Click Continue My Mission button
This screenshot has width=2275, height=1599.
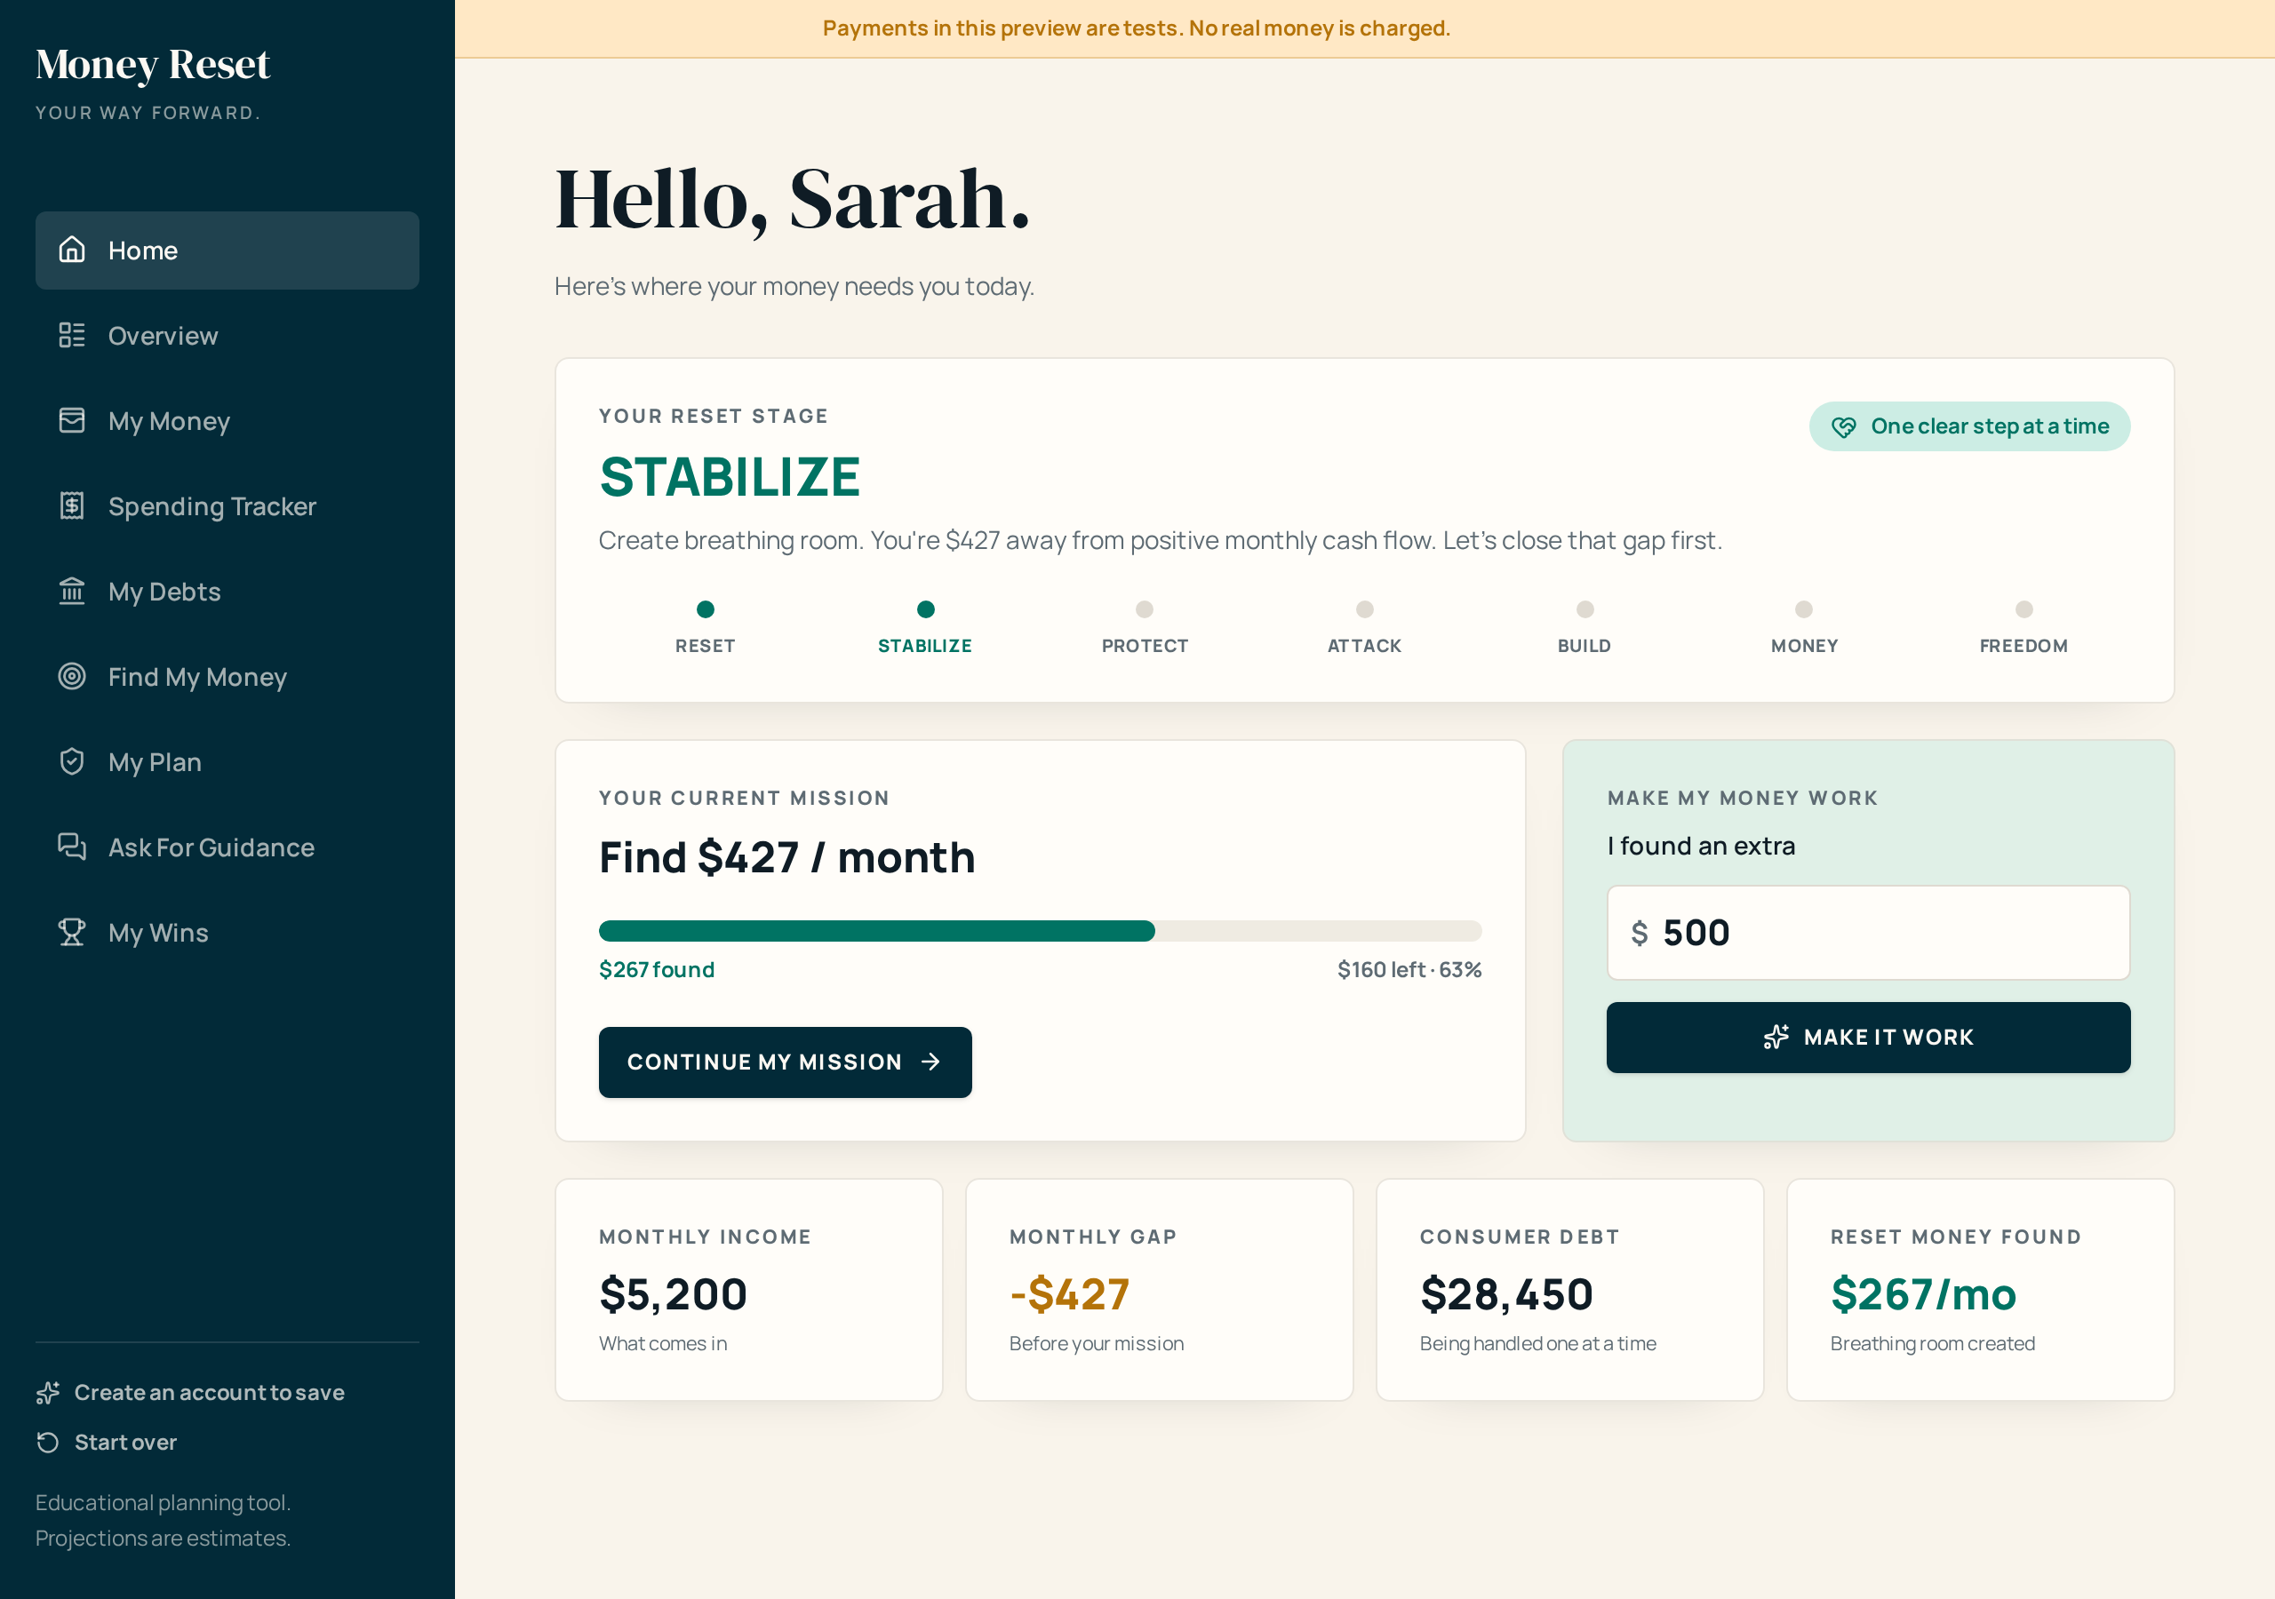click(785, 1061)
